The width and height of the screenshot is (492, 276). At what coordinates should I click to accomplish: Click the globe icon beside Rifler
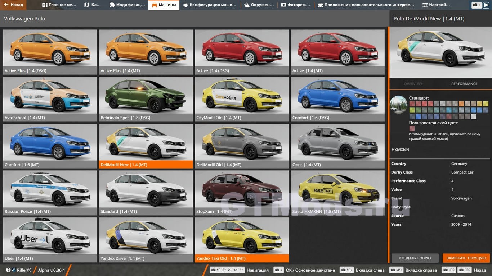click(x=8, y=270)
